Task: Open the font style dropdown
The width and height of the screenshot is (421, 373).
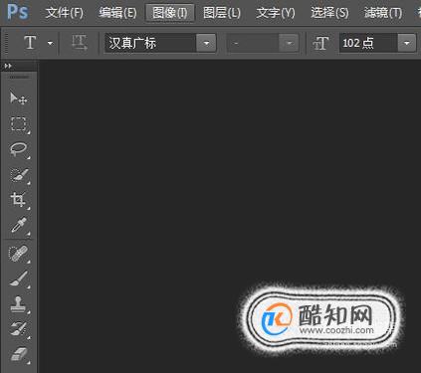Action: [290, 43]
